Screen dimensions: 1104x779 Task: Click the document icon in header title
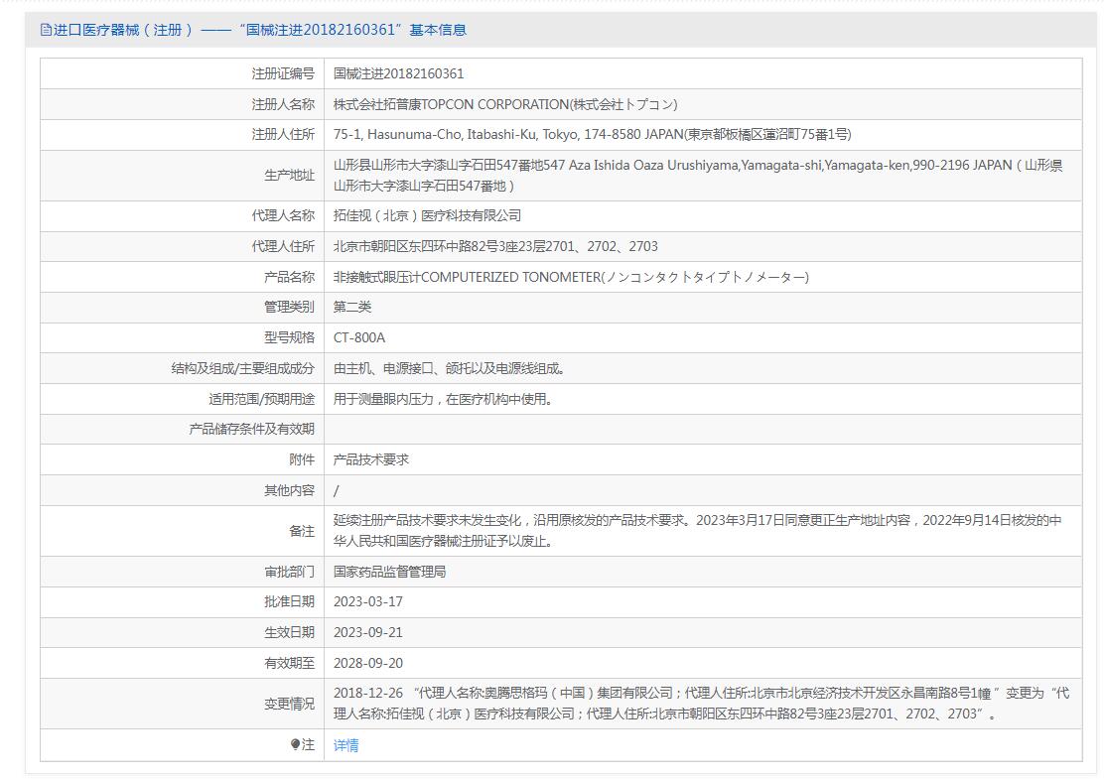pos(46,30)
